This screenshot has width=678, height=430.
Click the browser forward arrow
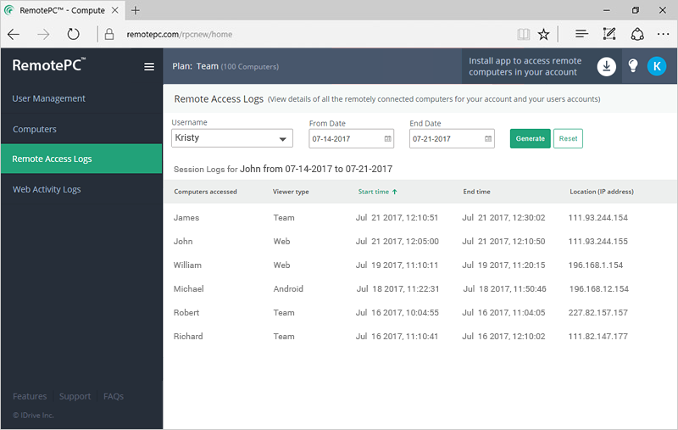[43, 34]
